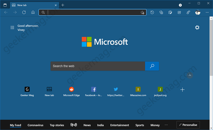Click the scrollbar up arrow

(211, 18)
